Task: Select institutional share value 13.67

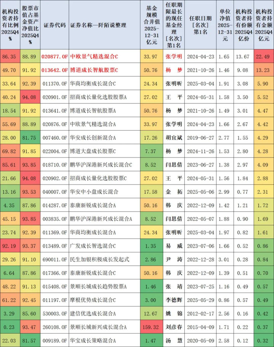Action: coord(242,57)
